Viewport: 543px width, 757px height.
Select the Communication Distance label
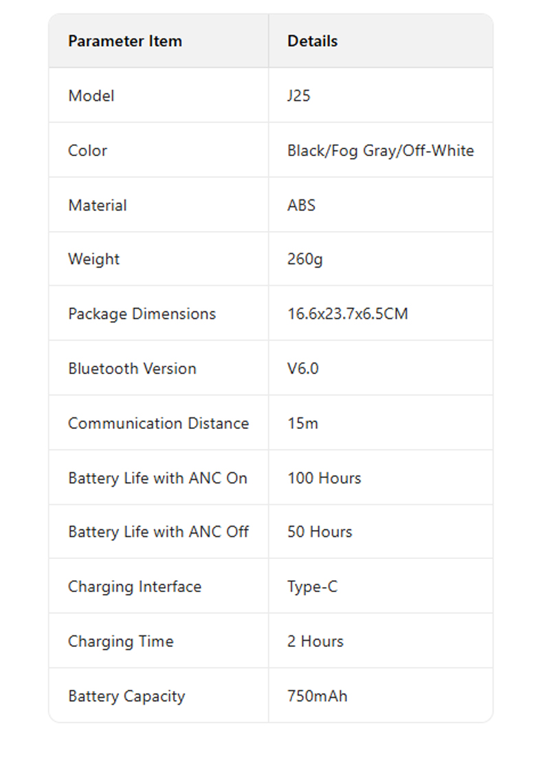click(x=158, y=424)
